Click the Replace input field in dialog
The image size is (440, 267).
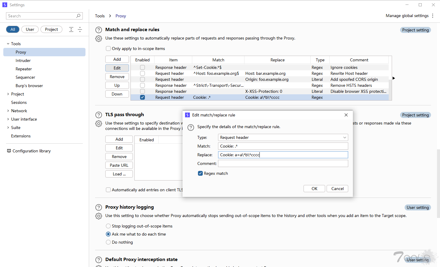coord(283,155)
